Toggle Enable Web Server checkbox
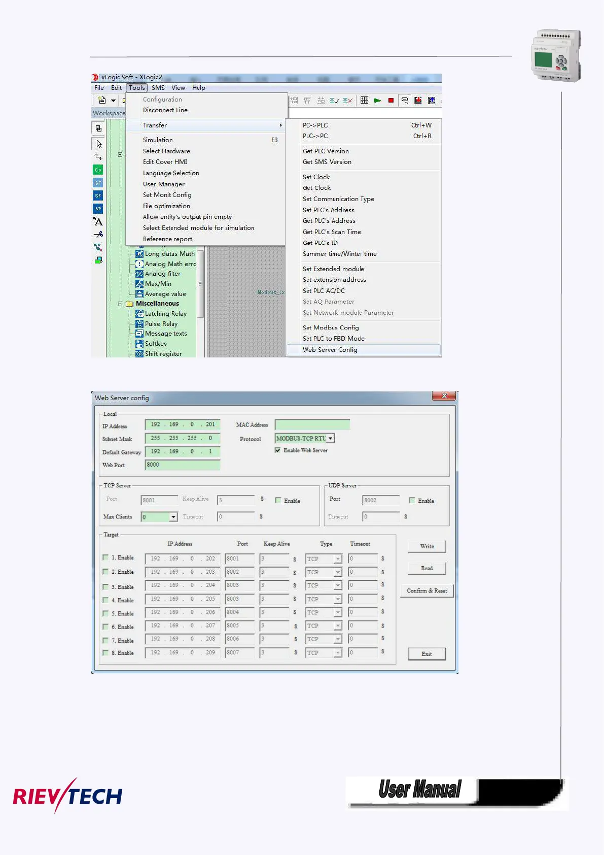604x855 pixels. [278, 450]
